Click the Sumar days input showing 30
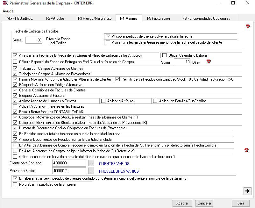The width and height of the screenshot is (255, 208). tap(34, 40)
